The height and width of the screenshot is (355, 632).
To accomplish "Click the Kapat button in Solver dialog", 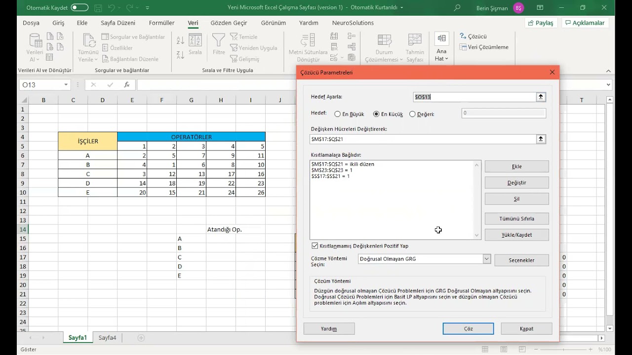I will pos(526,329).
